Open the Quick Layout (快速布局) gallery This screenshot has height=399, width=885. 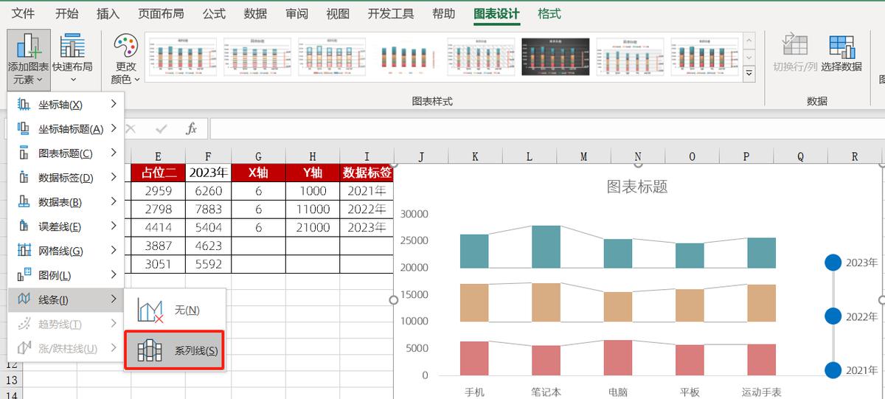[72, 59]
